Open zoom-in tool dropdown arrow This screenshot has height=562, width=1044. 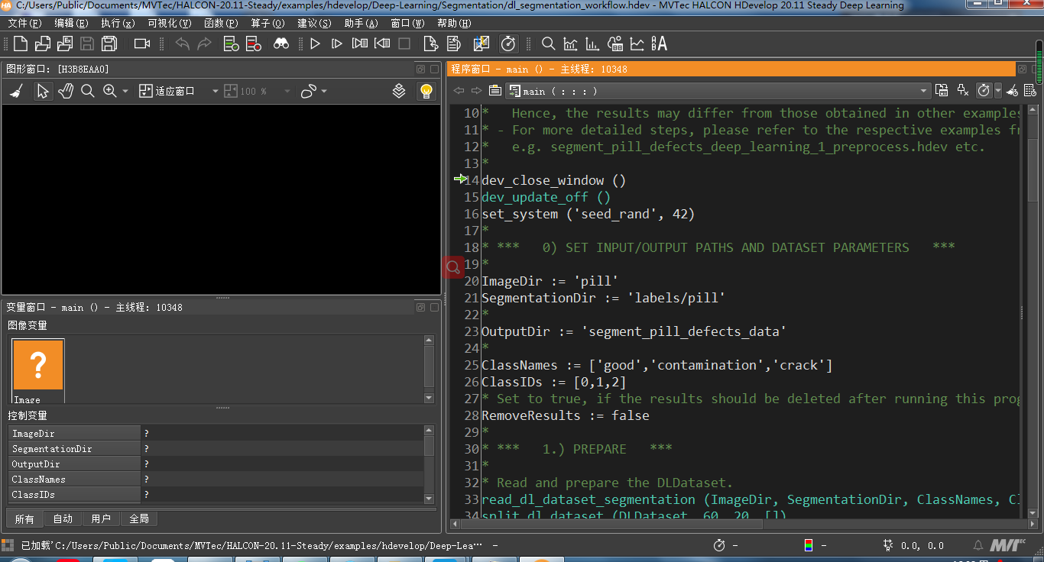click(125, 91)
